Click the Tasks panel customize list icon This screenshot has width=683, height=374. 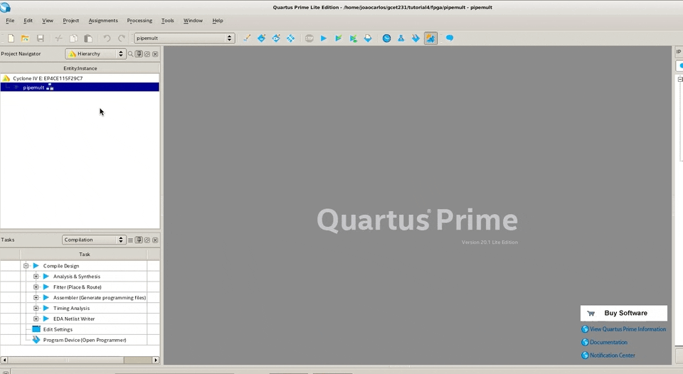click(x=130, y=240)
